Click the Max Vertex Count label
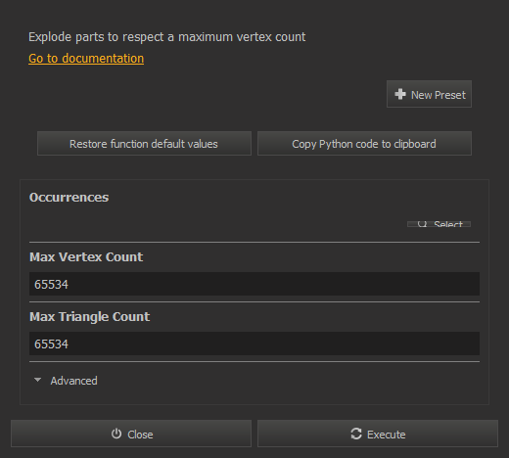 click(x=86, y=257)
